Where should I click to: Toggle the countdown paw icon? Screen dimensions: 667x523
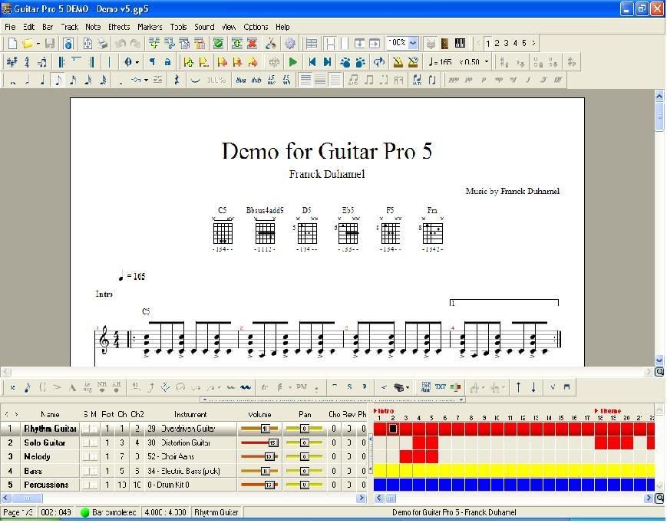pos(345,62)
